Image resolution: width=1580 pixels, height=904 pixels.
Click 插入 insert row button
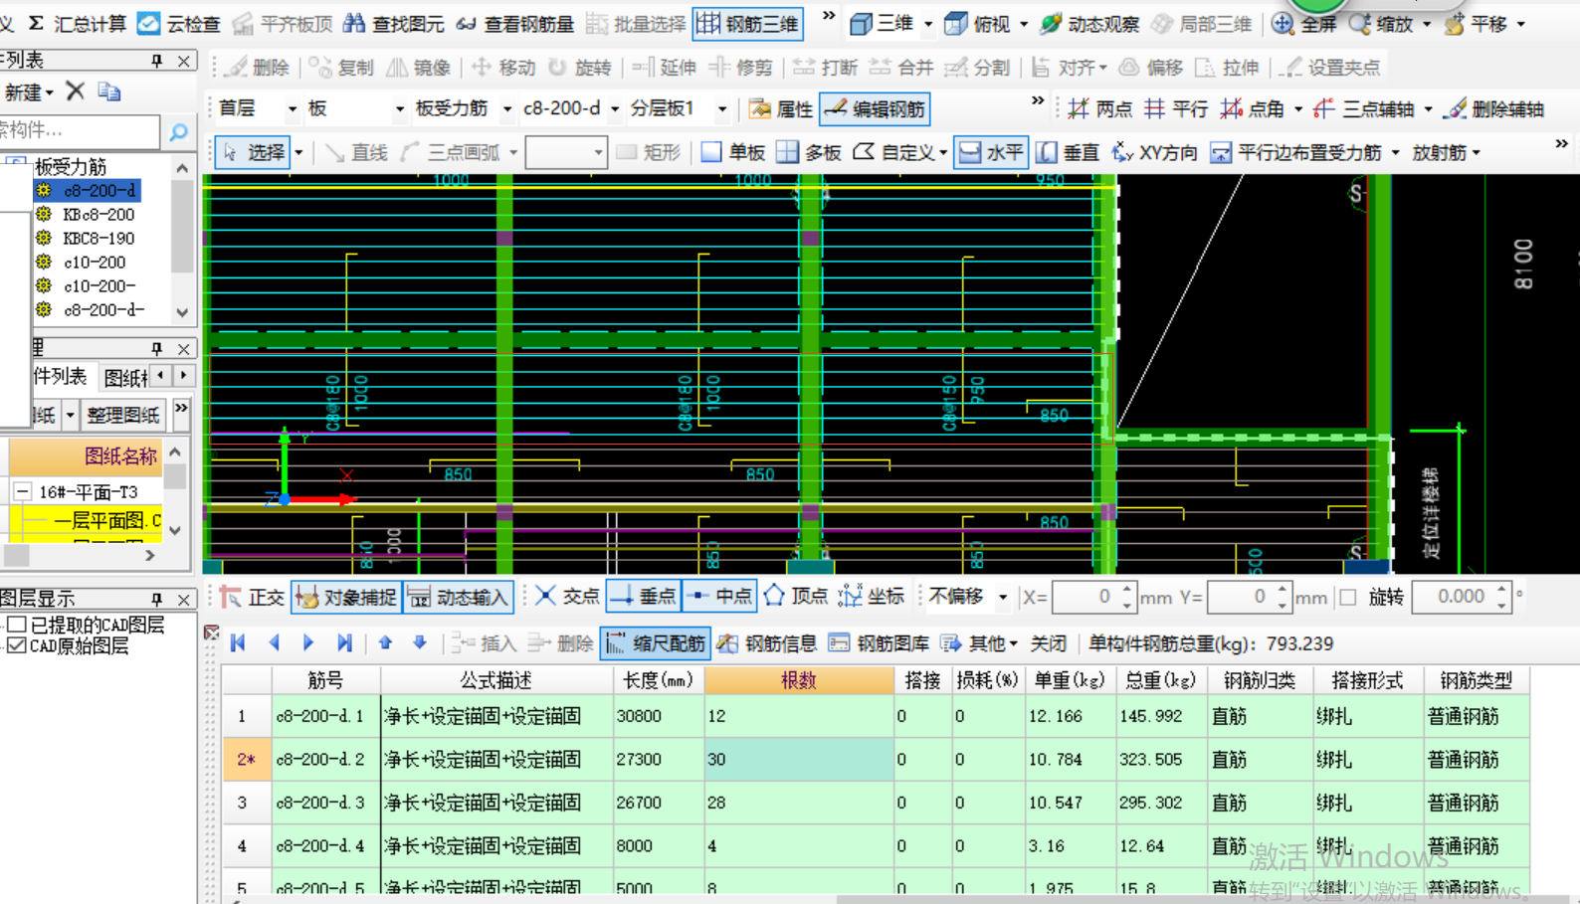[x=483, y=643]
